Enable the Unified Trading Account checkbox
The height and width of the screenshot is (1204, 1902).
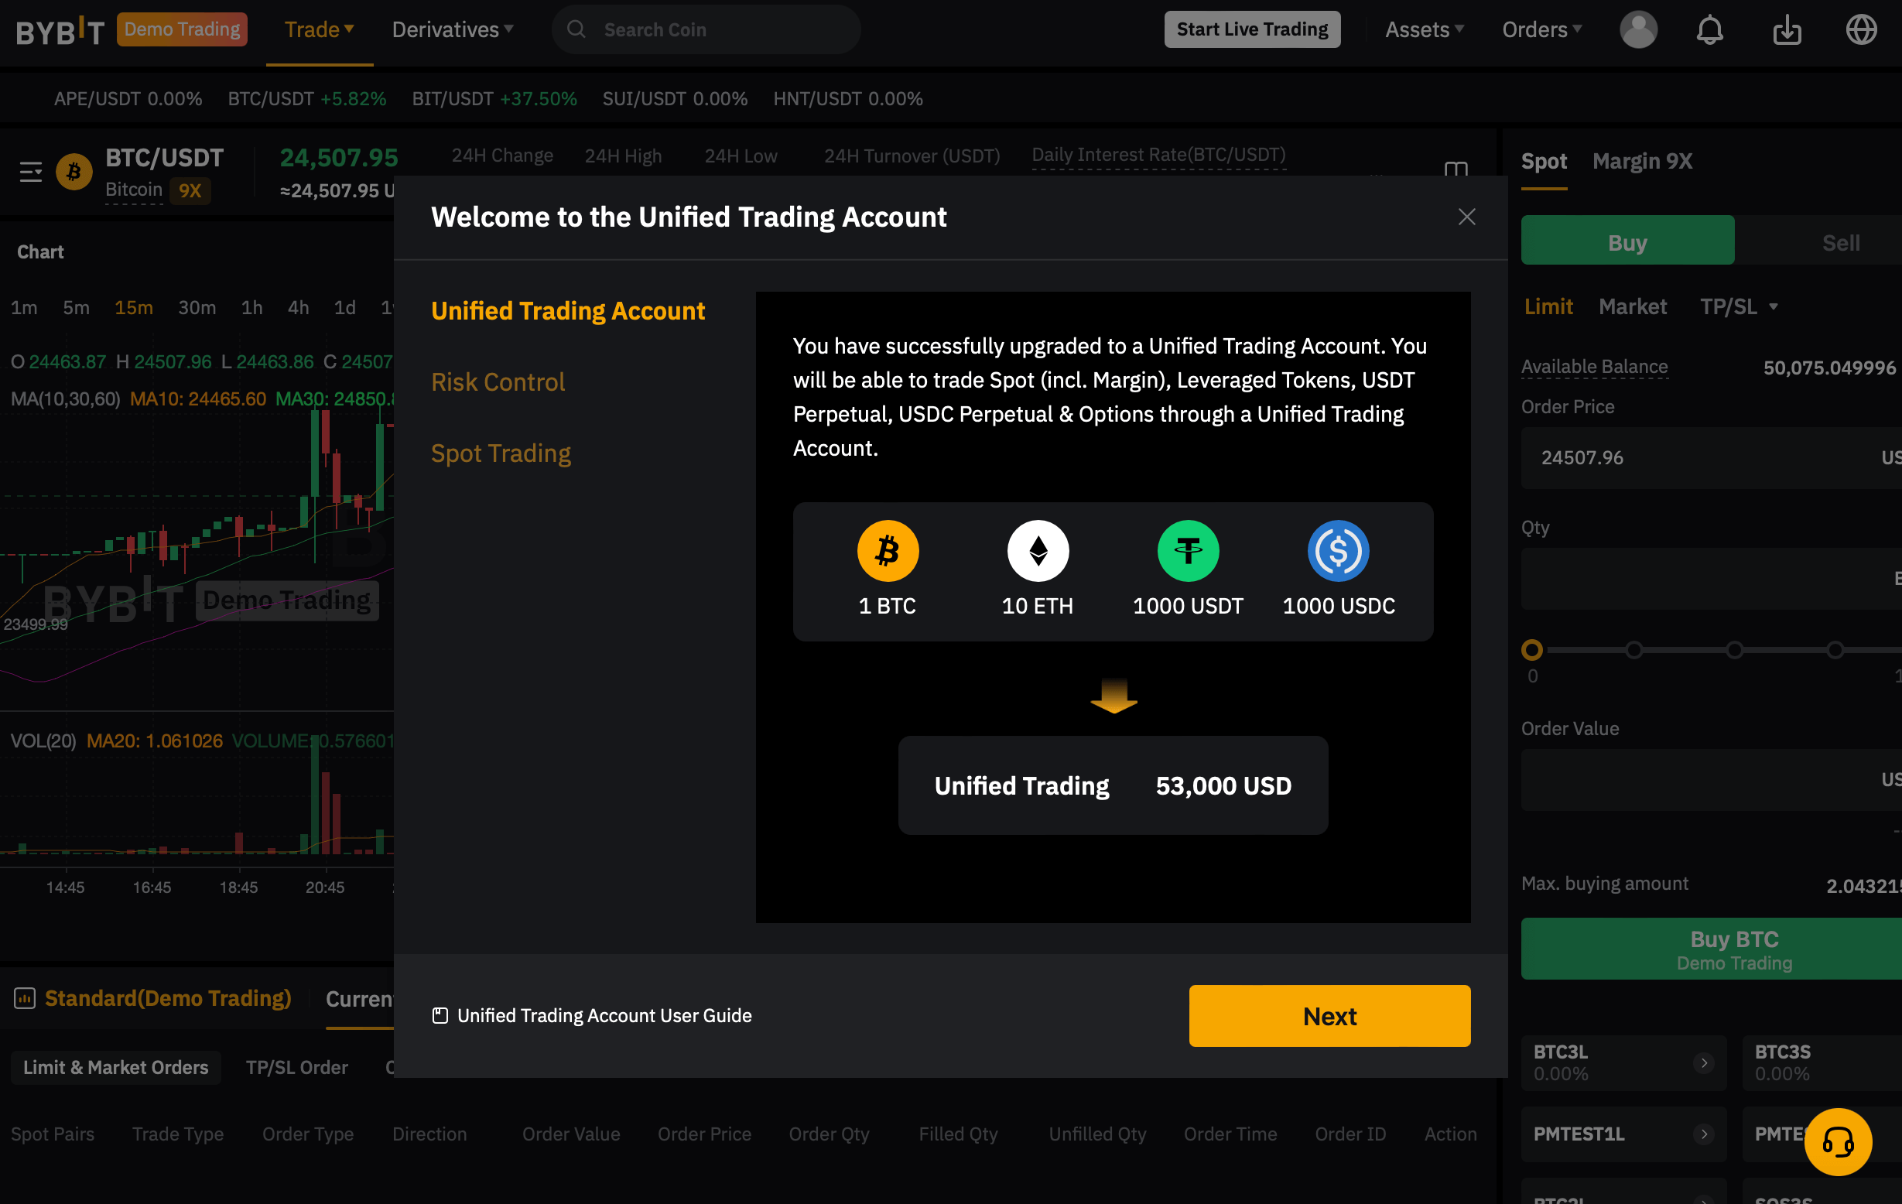440,1015
